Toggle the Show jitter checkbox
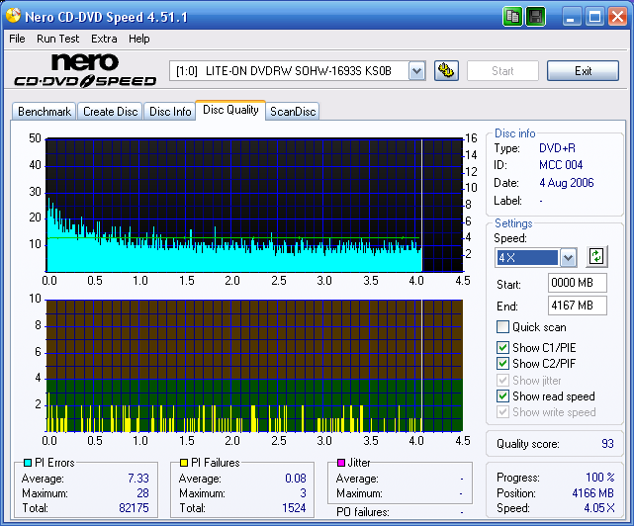This screenshot has width=634, height=526. click(502, 380)
